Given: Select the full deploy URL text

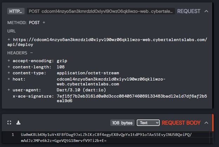Looking at the screenshot, I should [x=107, y=42].
